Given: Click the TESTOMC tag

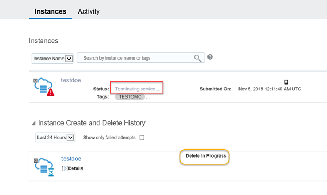Looking at the screenshot, I should (x=130, y=96).
